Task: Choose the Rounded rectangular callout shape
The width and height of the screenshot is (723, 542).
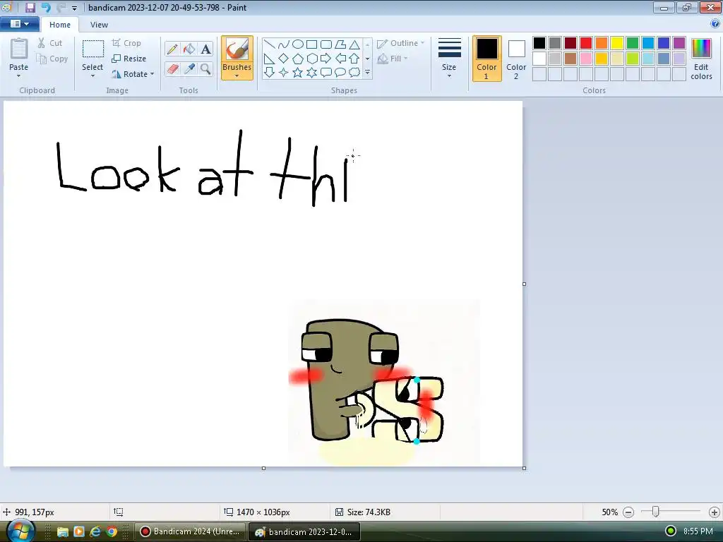Action: pyautogui.click(x=326, y=73)
